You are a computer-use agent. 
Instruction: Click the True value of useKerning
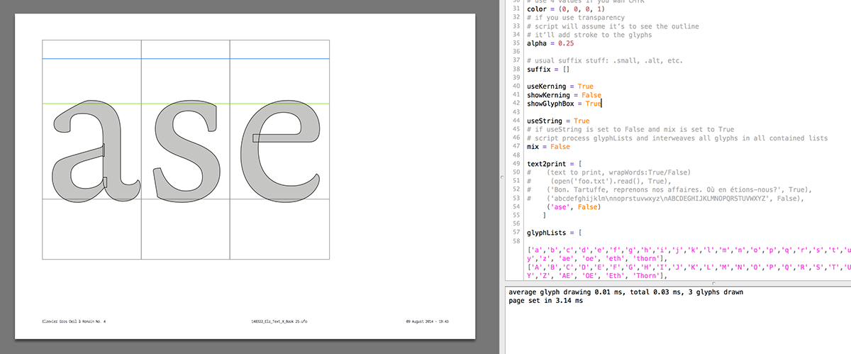[x=585, y=87]
